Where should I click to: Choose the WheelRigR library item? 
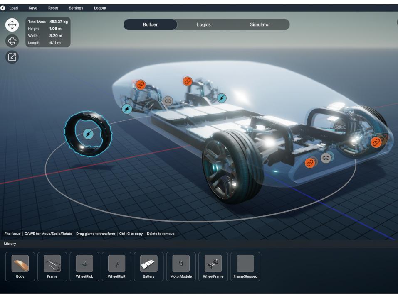click(116, 266)
